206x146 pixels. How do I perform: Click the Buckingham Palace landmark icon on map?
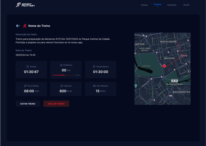point(174,81)
